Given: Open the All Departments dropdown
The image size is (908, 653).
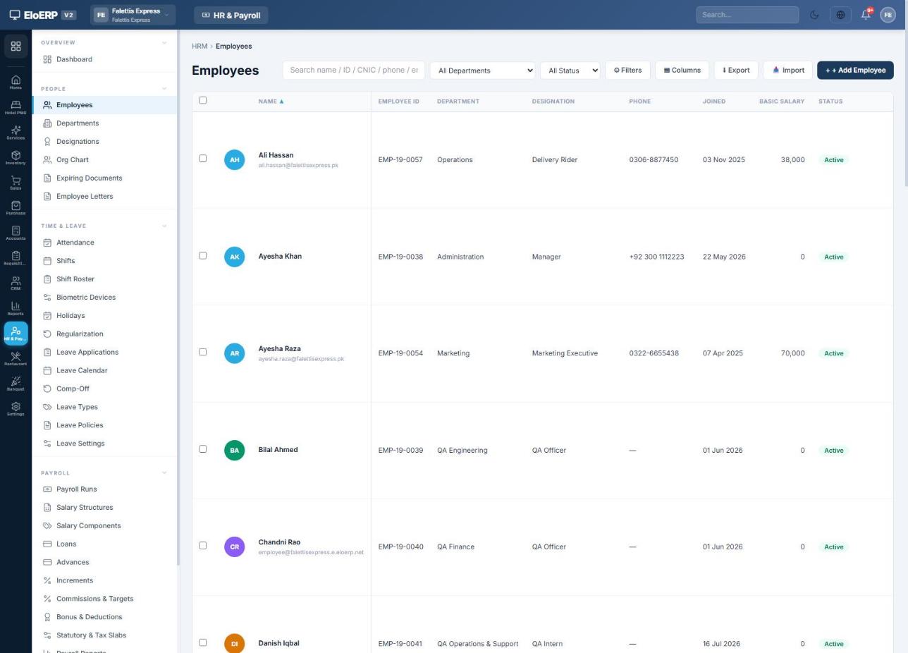Looking at the screenshot, I should click(x=482, y=71).
